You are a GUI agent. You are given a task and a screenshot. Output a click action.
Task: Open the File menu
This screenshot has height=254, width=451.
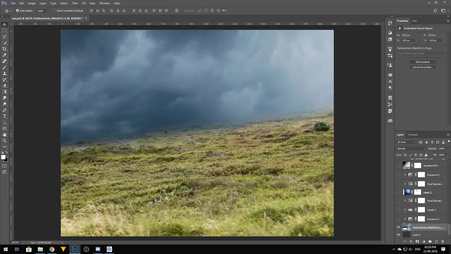13,3
